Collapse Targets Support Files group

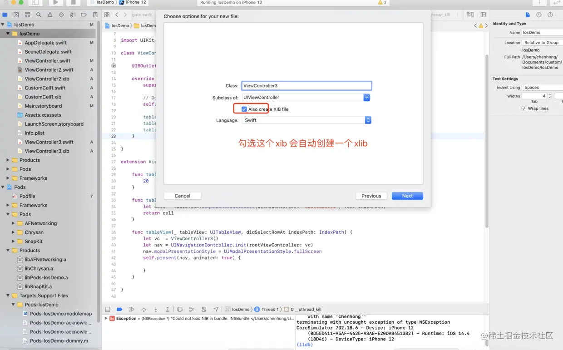8,296
